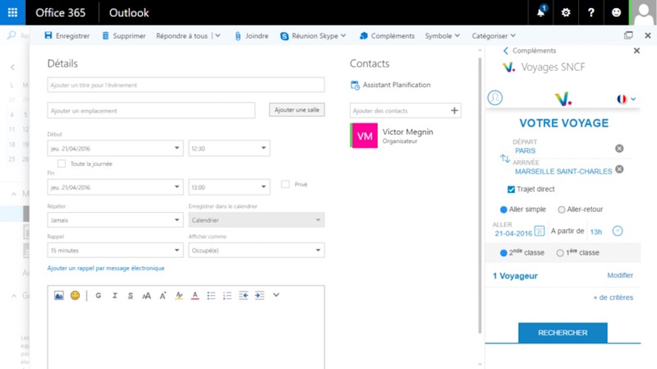Open the notifications bell
The image size is (657, 369).
click(541, 12)
